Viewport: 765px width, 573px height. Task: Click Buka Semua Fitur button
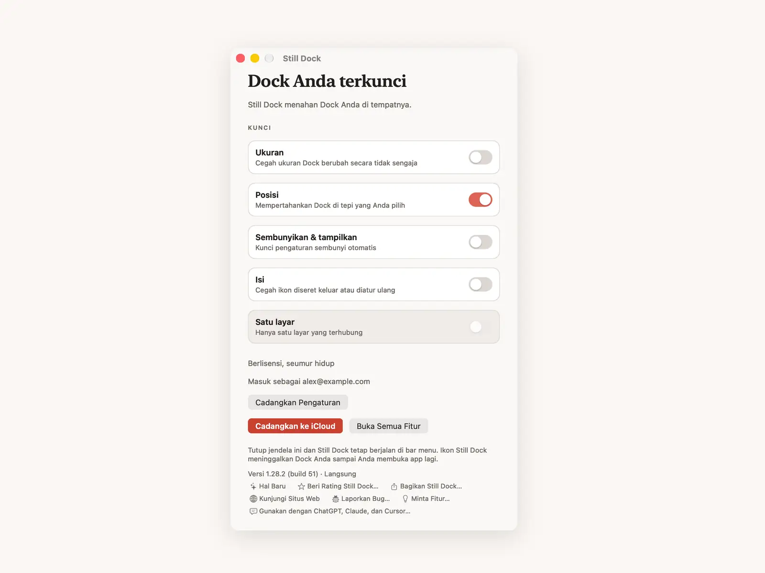coord(389,426)
